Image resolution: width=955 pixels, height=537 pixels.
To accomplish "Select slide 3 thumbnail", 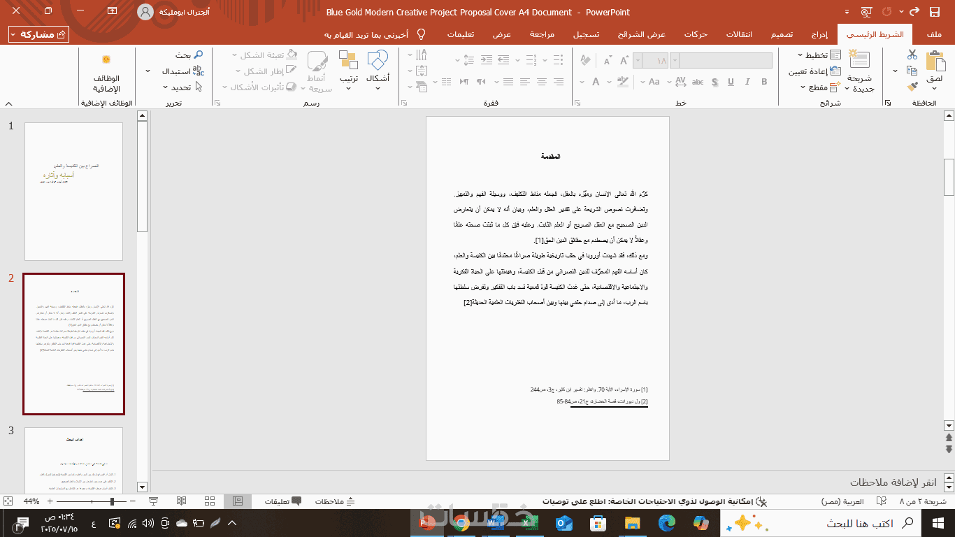I will pyautogui.click(x=73, y=460).
